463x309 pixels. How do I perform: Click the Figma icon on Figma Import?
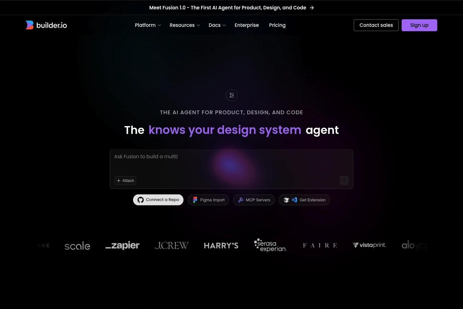(x=195, y=200)
